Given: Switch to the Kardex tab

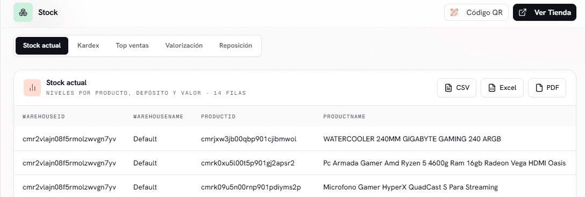Looking at the screenshot, I should [x=88, y=46].
